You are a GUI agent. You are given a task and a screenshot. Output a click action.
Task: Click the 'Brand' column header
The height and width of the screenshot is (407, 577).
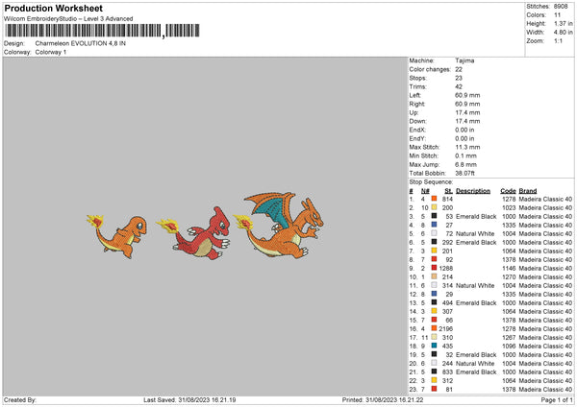point(528,191)
